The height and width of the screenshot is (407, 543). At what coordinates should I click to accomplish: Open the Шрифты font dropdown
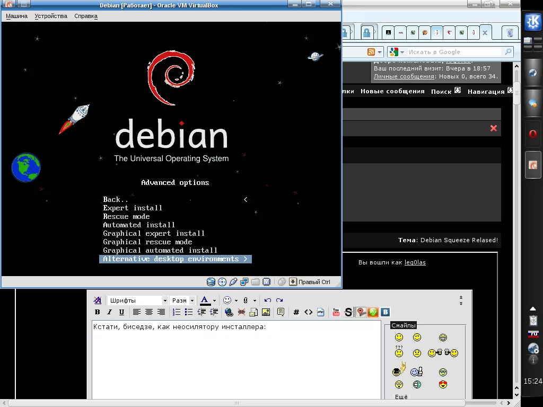[138, 300]
